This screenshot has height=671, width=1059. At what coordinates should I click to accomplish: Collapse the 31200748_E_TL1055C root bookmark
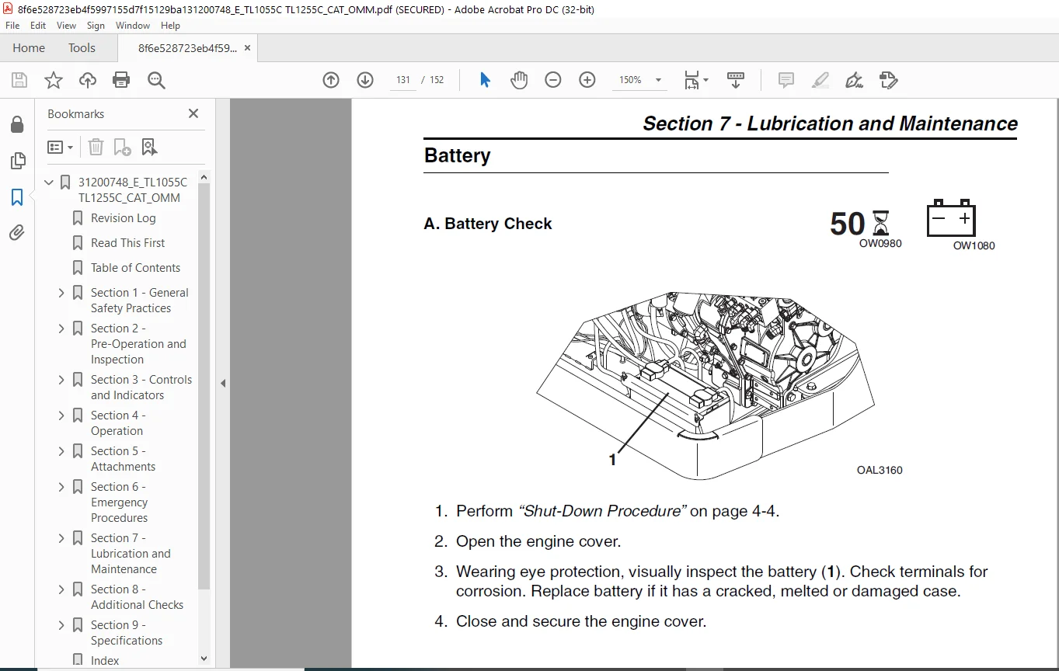tap(49, 183)
